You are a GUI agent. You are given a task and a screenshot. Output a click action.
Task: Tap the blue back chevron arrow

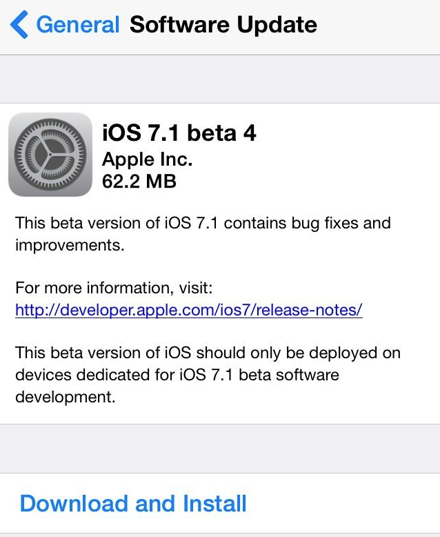19,26
